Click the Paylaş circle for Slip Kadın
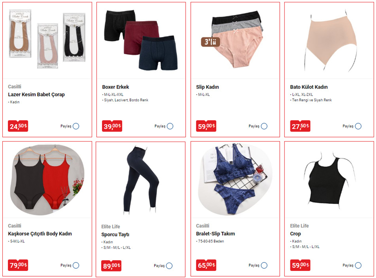The width and height of the screenshot is (376, 278). pos(264,126)
